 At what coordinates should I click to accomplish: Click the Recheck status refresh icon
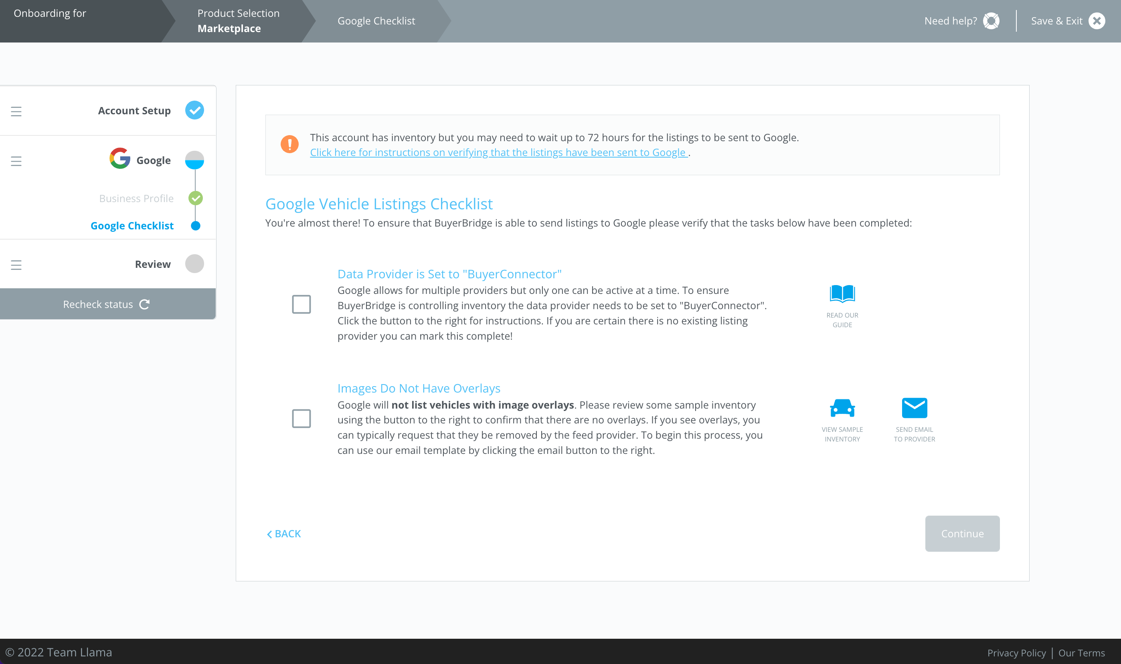coord(144,304)
